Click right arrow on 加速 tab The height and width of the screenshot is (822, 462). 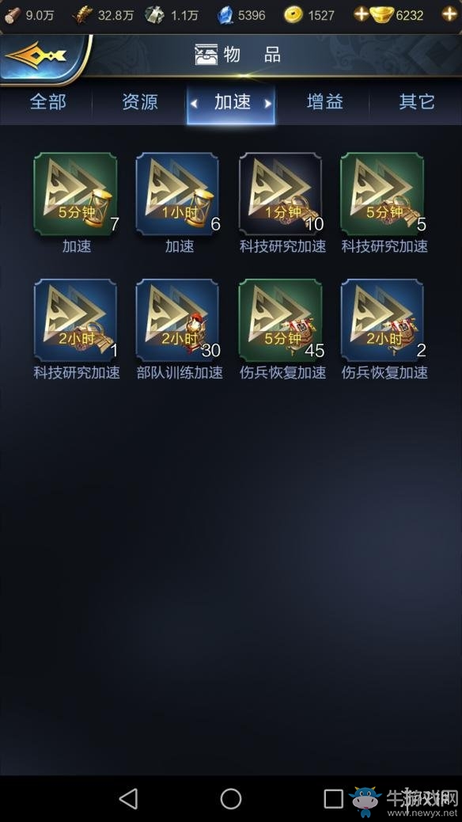coord(267,104)
